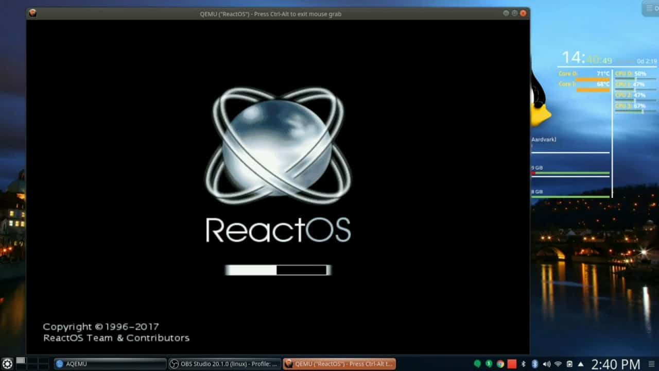Click the 0d 2:19 uptime text
The width and height of the screenshot is (659, 371).
click(647, 61)
